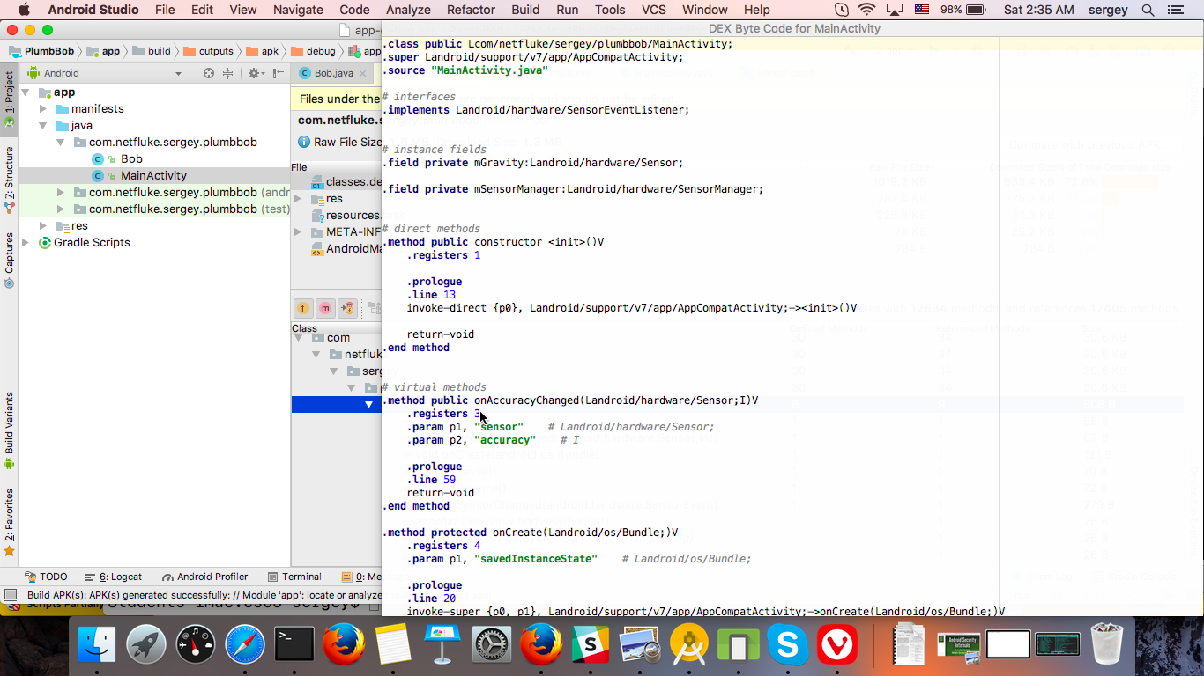This screenshot has height=676, width=1204.
Task: Click debug folder in breadcrumb bar
Action: (x=313, y=51)
